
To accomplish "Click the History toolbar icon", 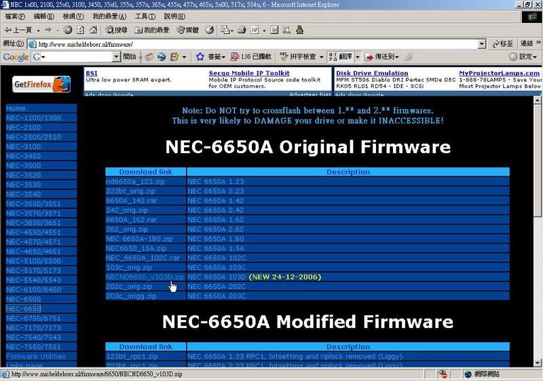I will [x=210, y=30].
